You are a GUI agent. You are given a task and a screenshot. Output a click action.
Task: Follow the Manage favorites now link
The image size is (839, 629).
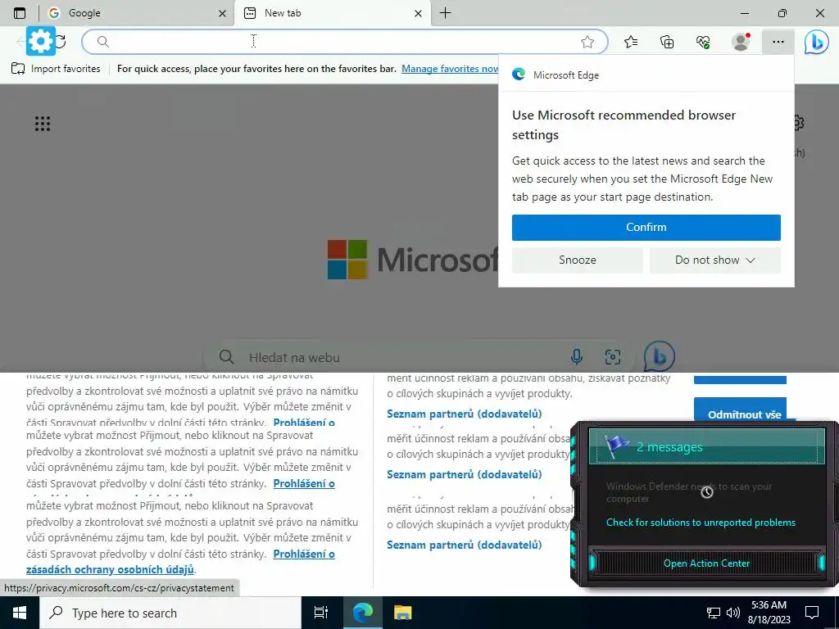tap(450, 69)
